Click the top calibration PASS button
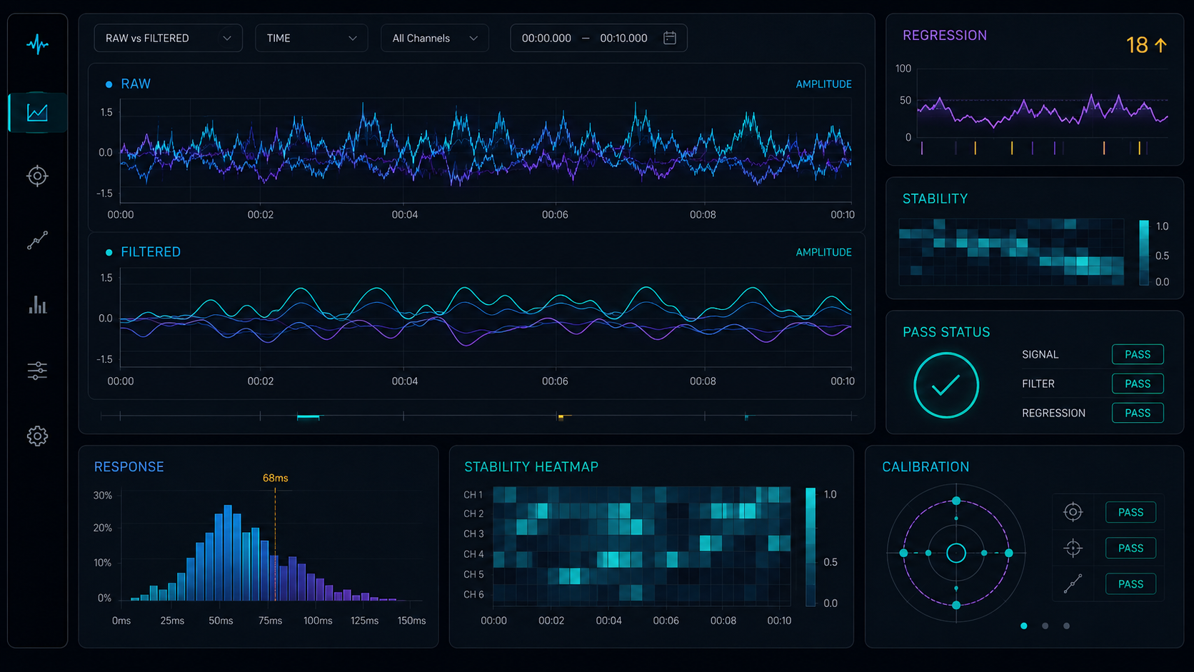The height and width of the screenshot is (672, 1194). pyautogui.click(x=1130, y=512)
